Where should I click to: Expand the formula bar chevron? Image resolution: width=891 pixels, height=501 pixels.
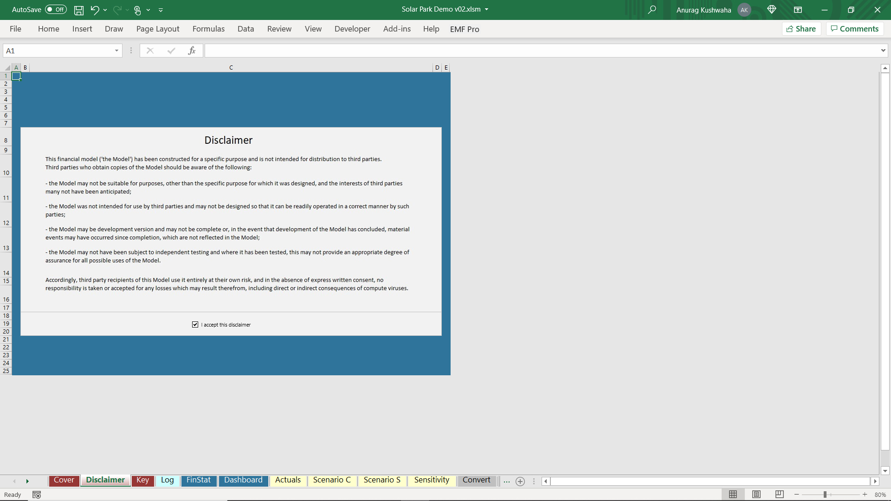pyautogui.click(x=883, y=51)
